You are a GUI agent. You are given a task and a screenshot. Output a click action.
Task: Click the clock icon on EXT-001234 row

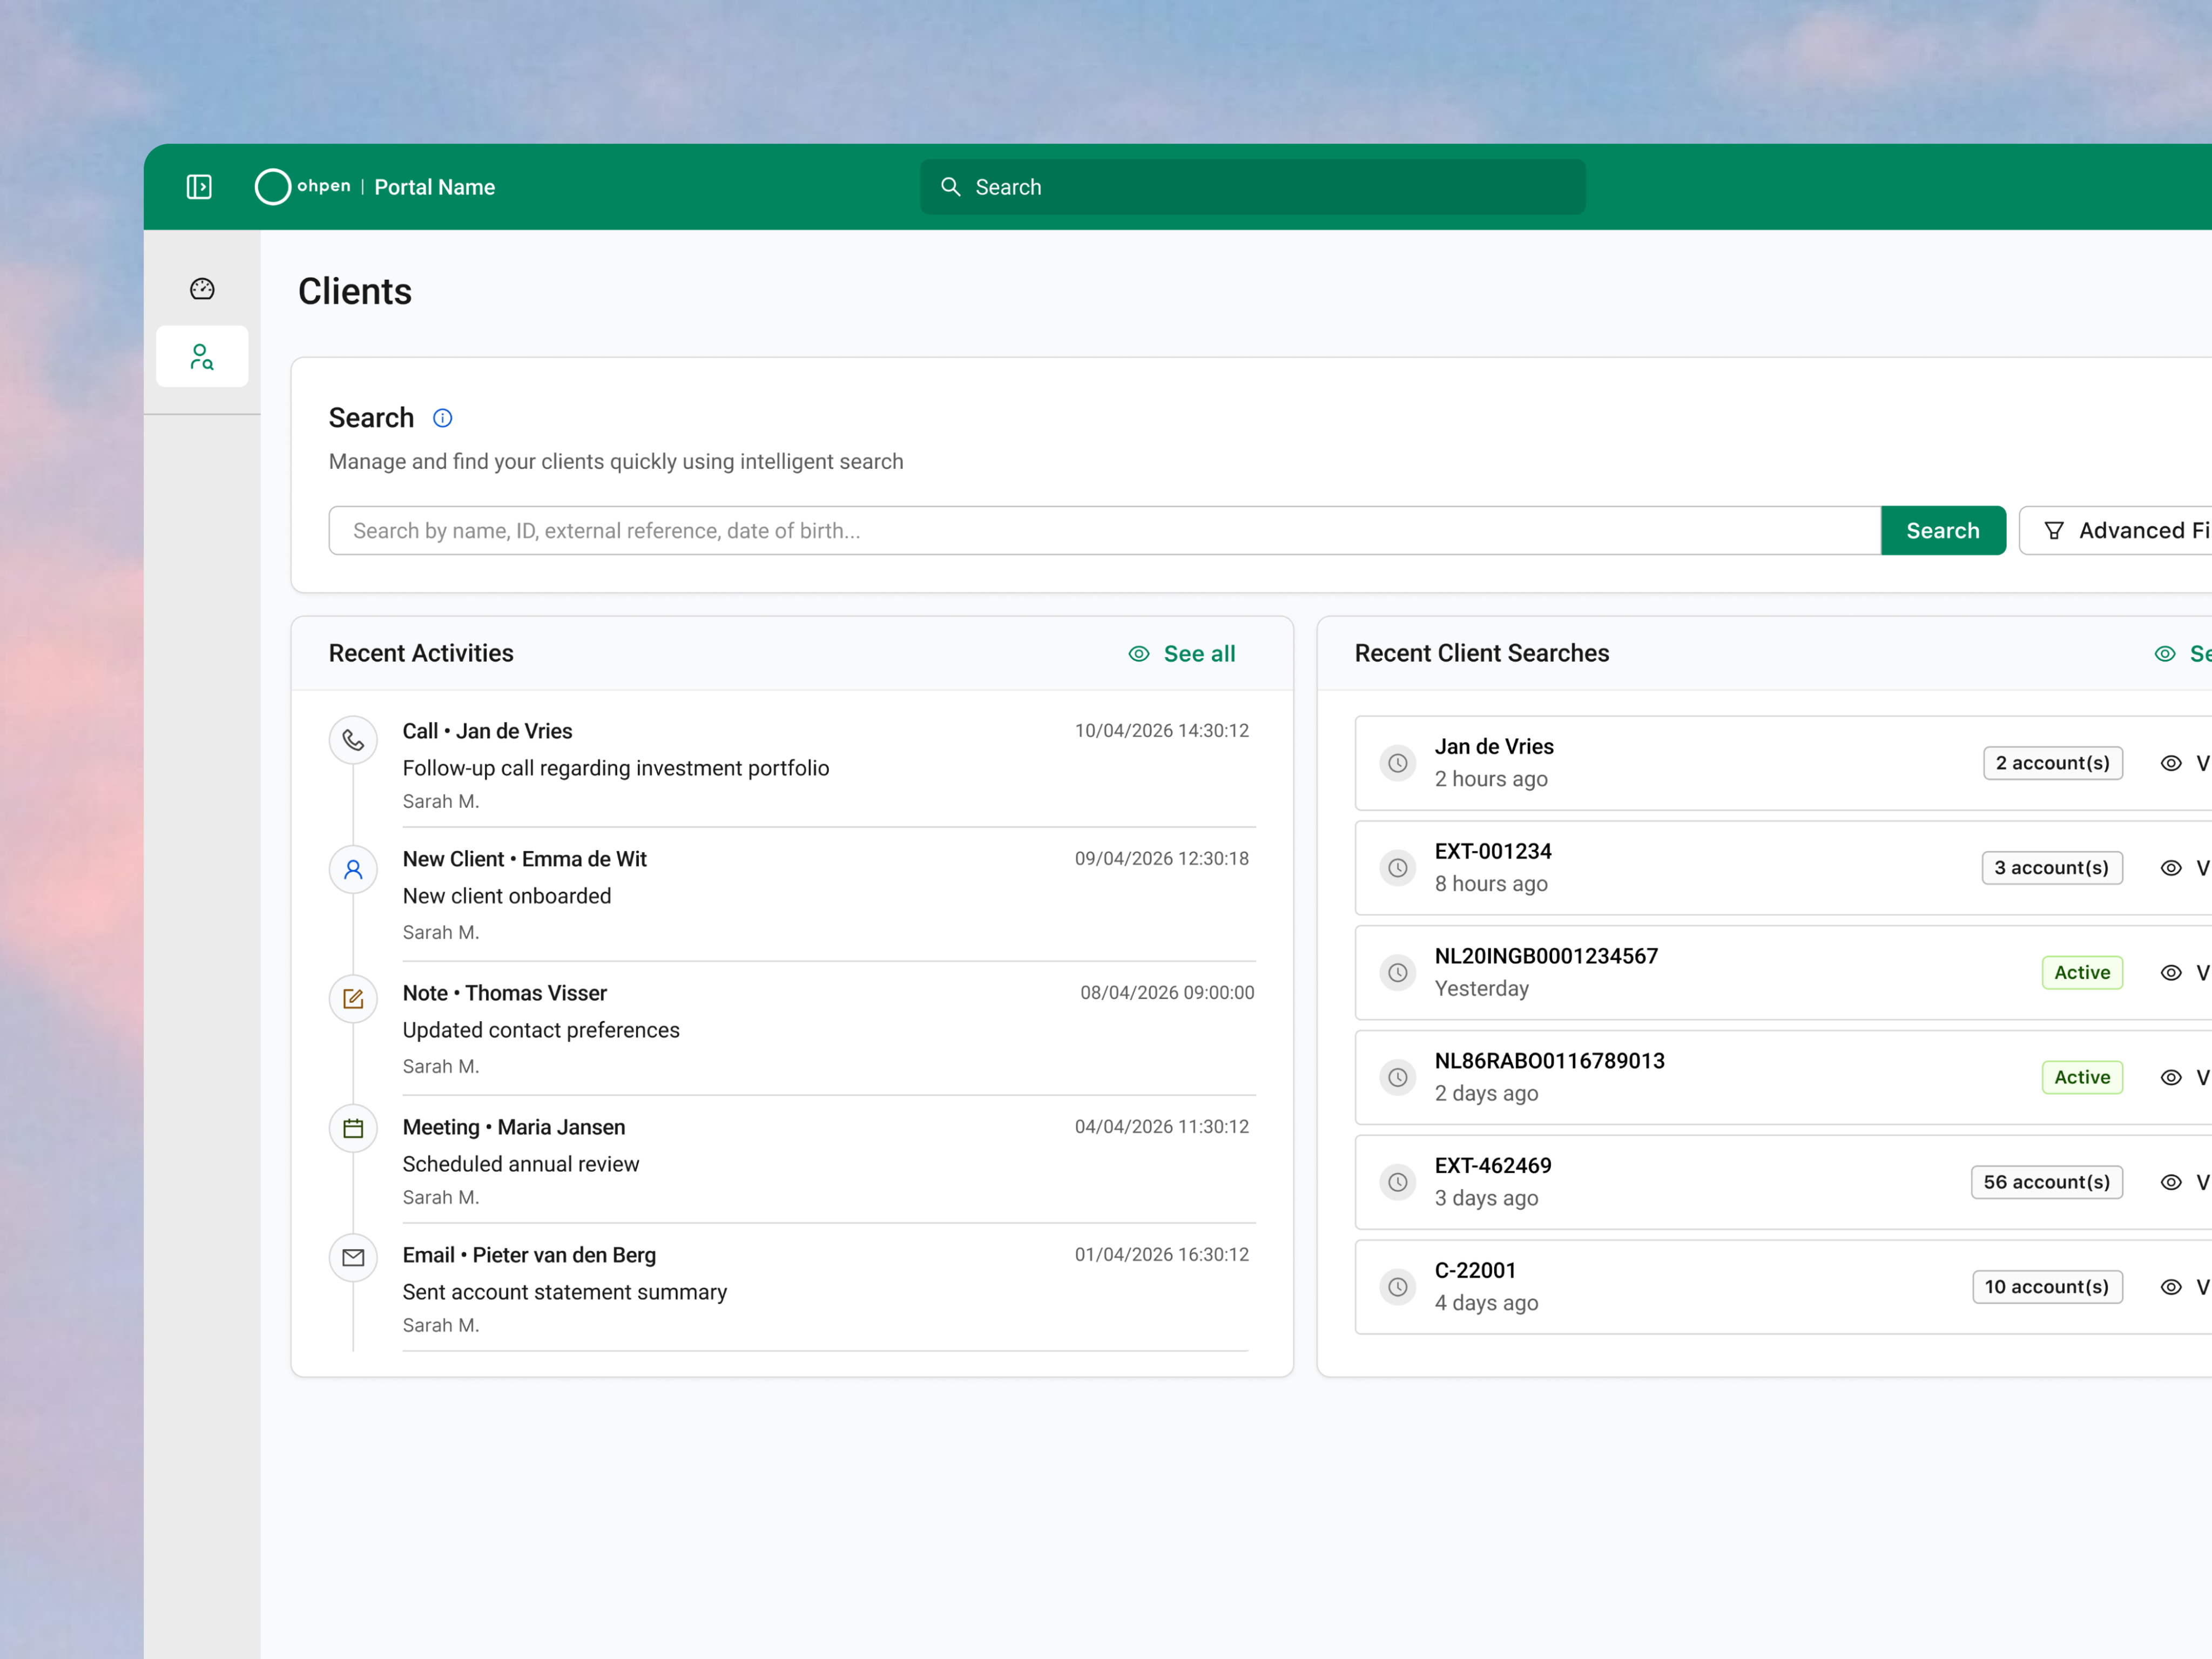click(1398, 868)
